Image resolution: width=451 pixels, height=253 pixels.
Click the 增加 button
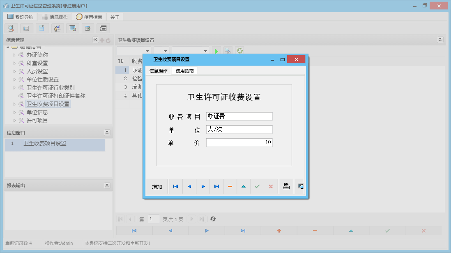(x=157, y=187)
